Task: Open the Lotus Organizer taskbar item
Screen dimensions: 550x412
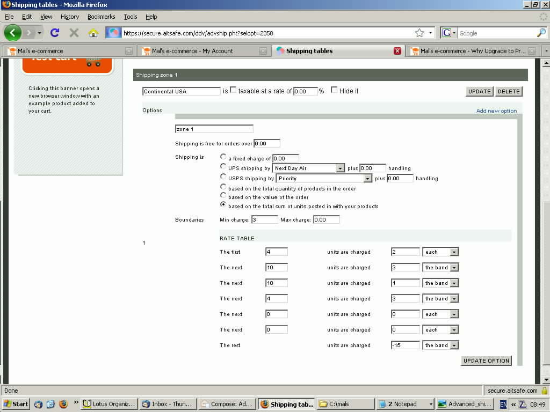Action: [109, 404]
